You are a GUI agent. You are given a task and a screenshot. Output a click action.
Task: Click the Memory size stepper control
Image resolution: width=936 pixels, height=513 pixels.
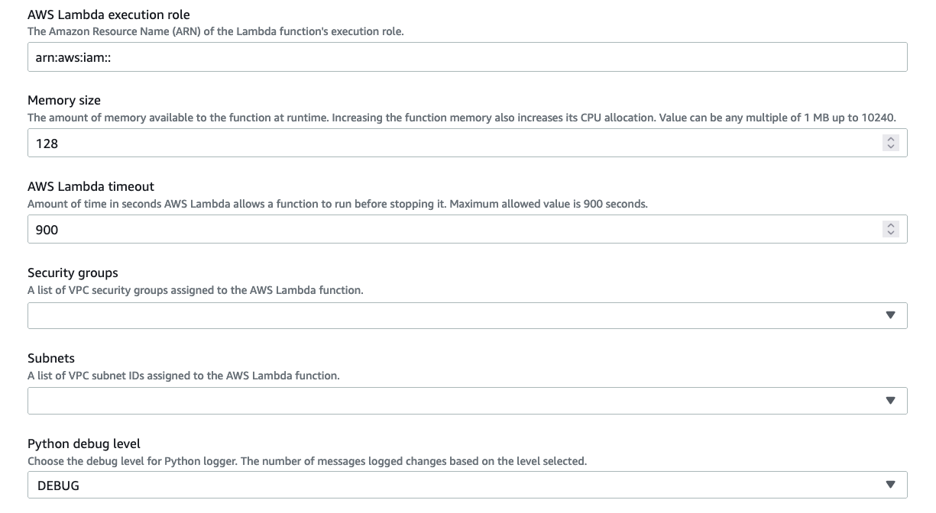pyautogui.click(x=891, y=143)
